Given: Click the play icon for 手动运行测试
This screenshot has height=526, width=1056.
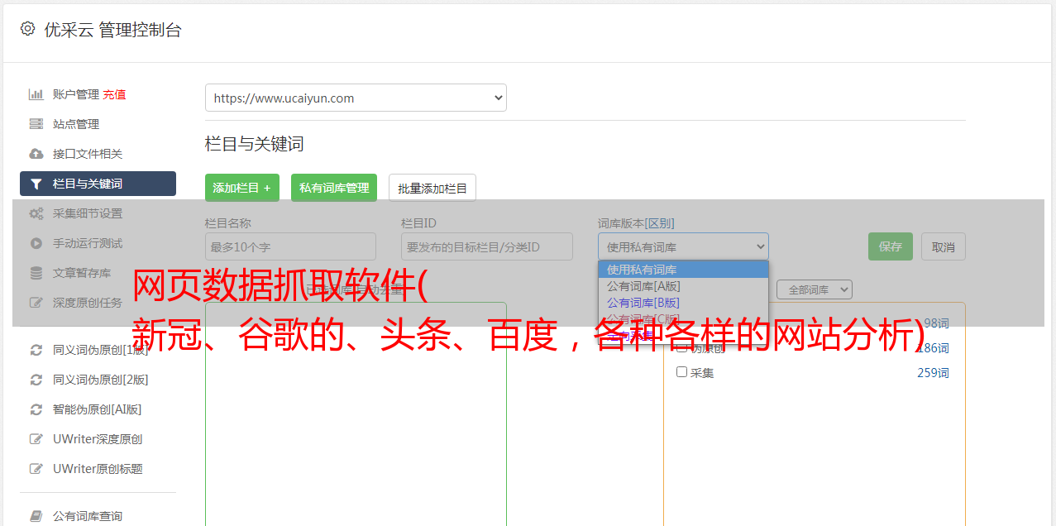Looking at the screenshot, I should tap(36, 243).
